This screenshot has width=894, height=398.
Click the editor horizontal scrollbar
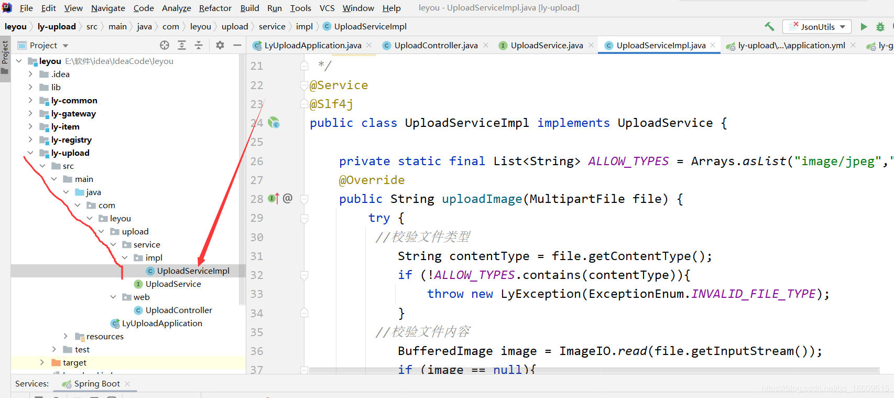click(x=594, y=370)
